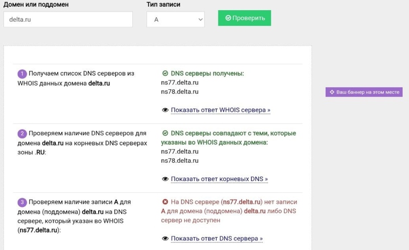Expand 'Показать ответ DNS сервера' section

tap(217, 238)
